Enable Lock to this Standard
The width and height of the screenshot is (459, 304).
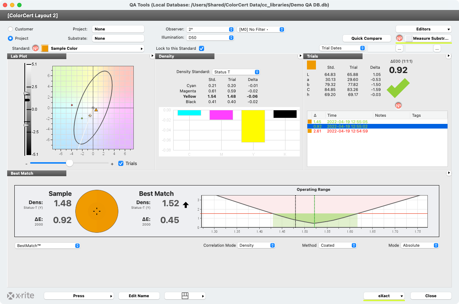(x=202, y=48)
